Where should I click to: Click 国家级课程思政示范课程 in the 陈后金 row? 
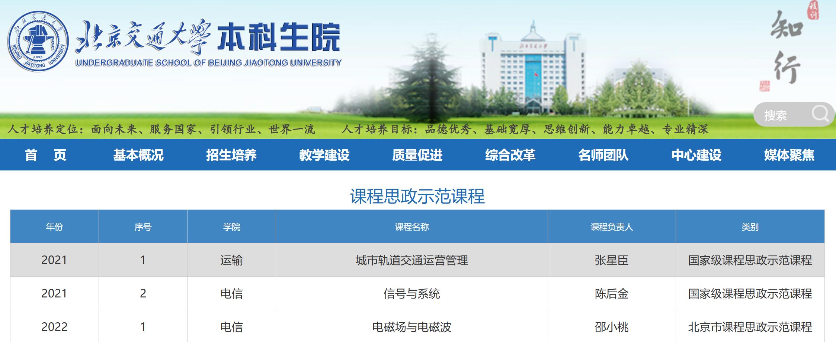coord(750,293)
